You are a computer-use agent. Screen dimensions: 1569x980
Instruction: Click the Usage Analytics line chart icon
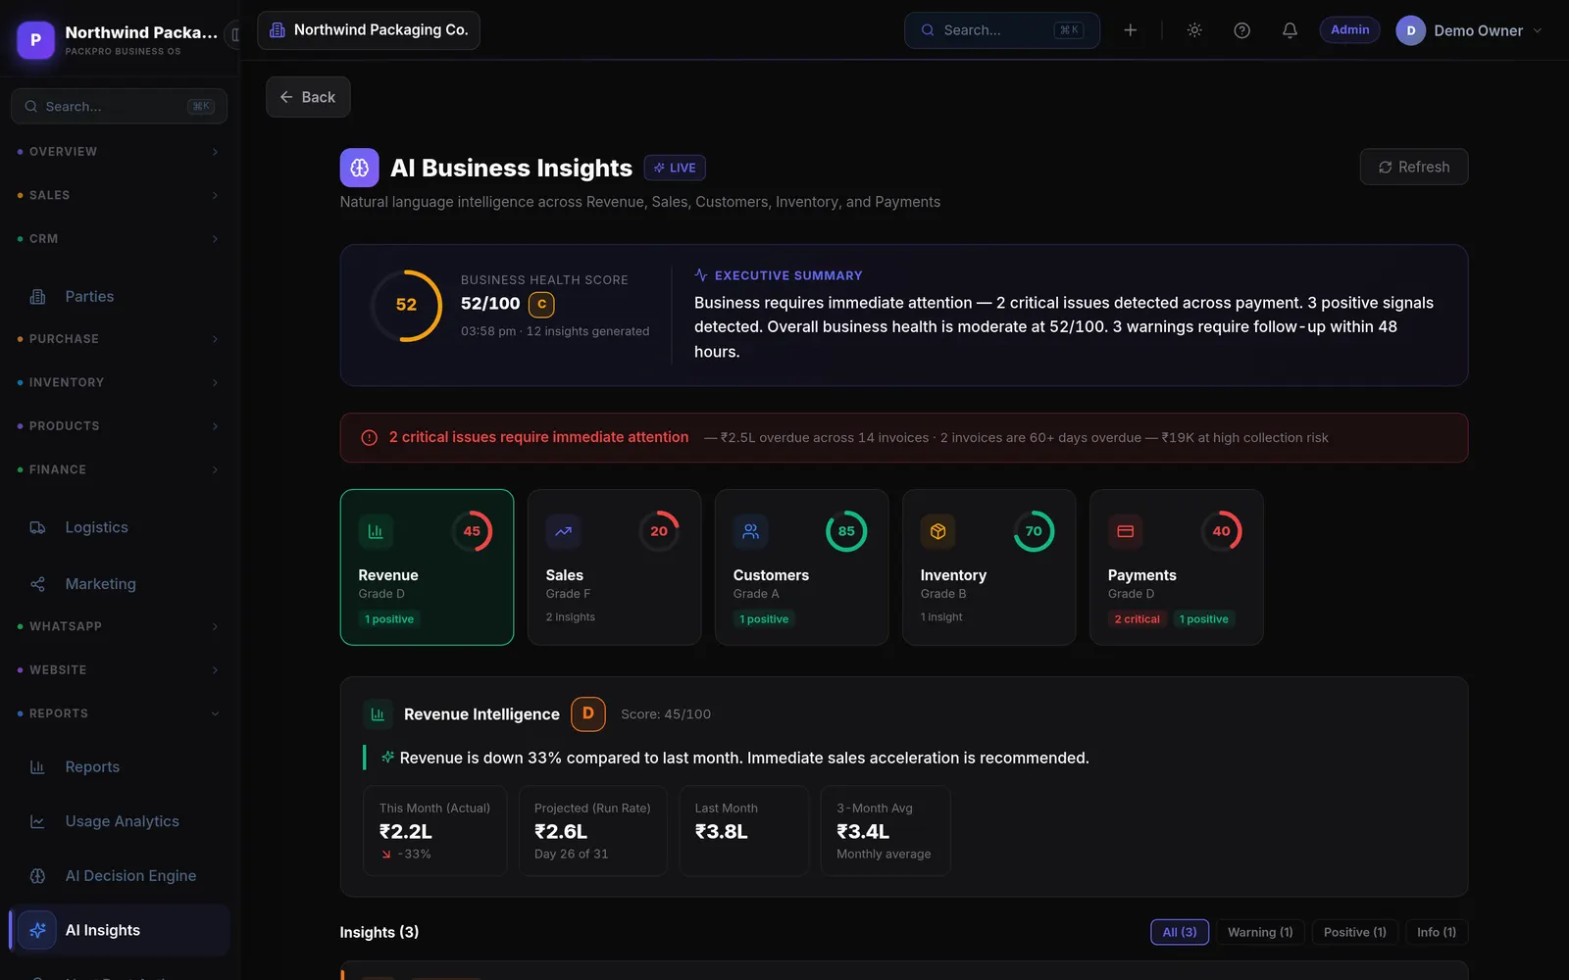(37, 821)
